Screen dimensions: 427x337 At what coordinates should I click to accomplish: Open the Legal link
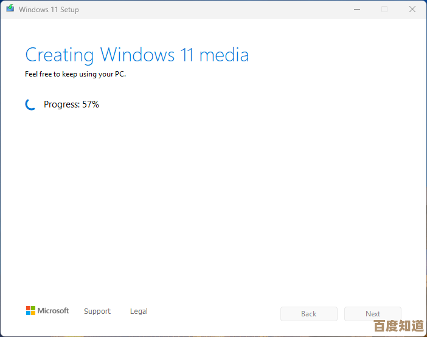pos(139,311)
